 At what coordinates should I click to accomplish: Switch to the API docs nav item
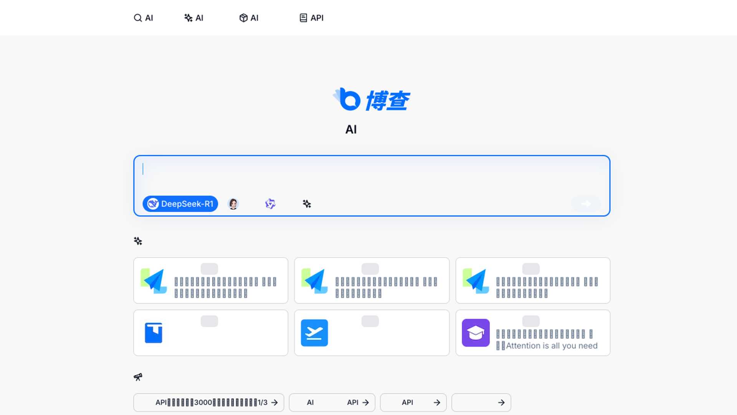[x=311, y=18]
